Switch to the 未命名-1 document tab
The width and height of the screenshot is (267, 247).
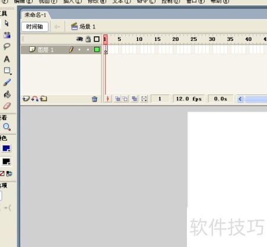coord(35,15)
